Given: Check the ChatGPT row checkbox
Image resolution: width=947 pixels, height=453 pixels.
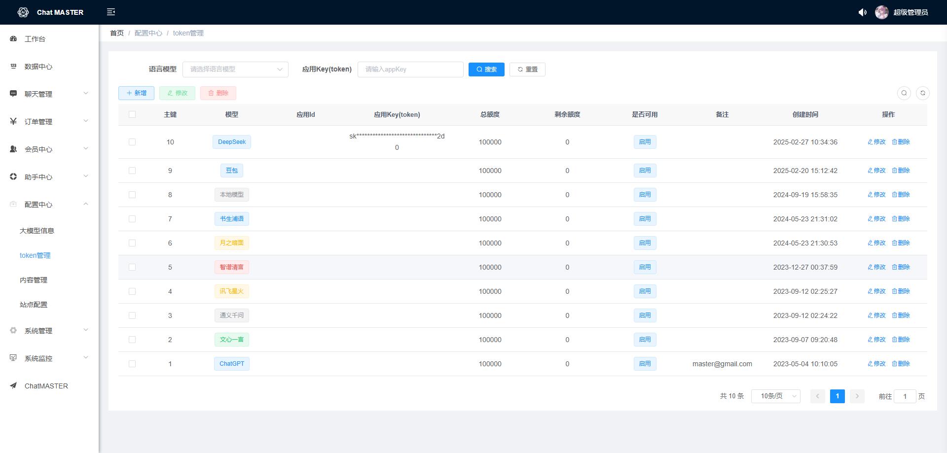Looking at the screenshot, I should click(x=132, y=364).
